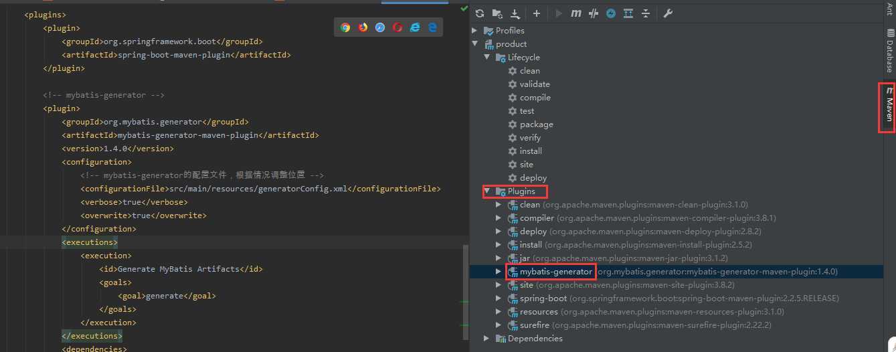Viewport: 896px width, 352px height.
Task: Select the install plugin under Plugins
Action: pos(676,245)
